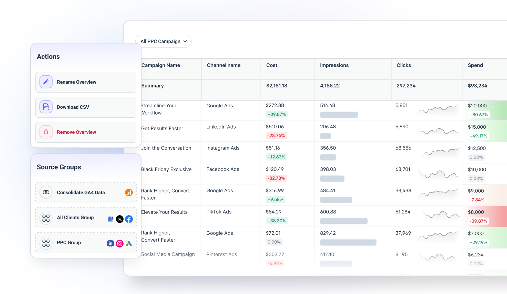Expand the PPC Group source group

coord(69,243)
